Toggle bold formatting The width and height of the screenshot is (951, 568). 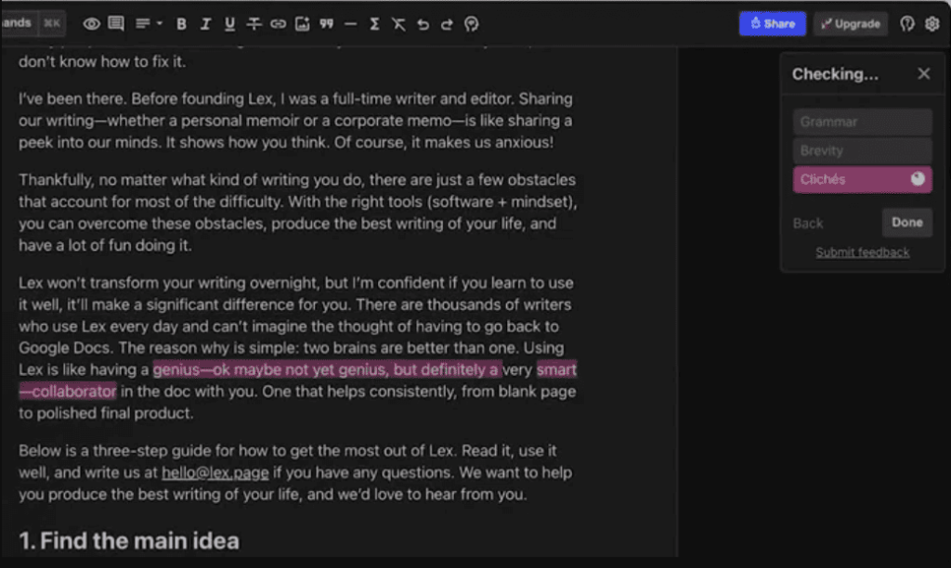coord(181,24)
